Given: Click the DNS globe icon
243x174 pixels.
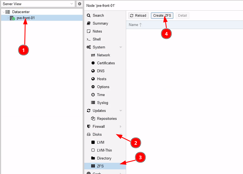Looking at the screenshot, I should click(93, 71).
